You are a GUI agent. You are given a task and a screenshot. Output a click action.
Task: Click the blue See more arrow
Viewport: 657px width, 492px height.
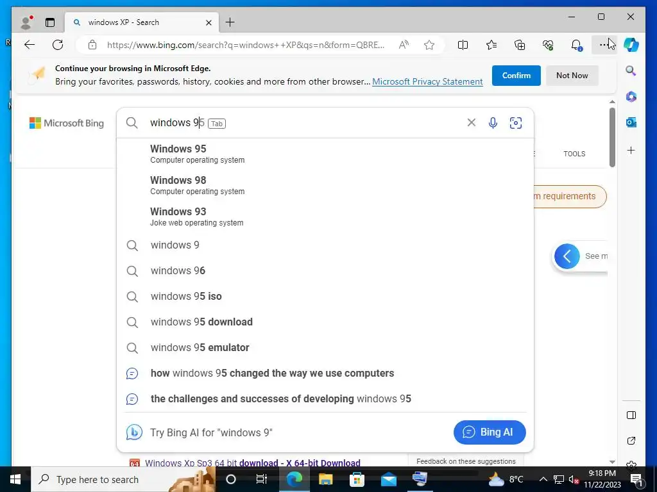(x=567, y=256)
